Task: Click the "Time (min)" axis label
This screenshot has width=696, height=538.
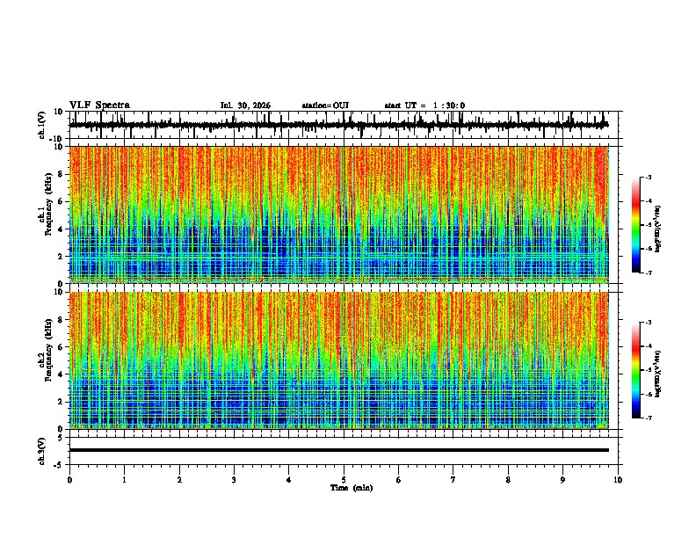Action: point(352,488)
